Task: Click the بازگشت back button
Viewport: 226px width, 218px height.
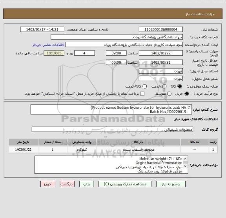Action: coord(67,184)
